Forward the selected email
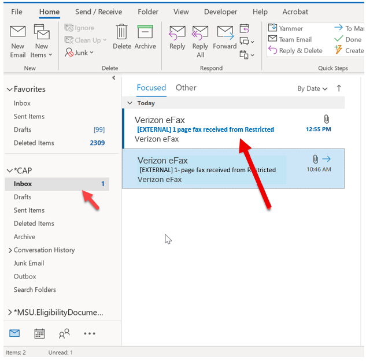The height and width of the screenshot is (364, 366). [225, 38]
